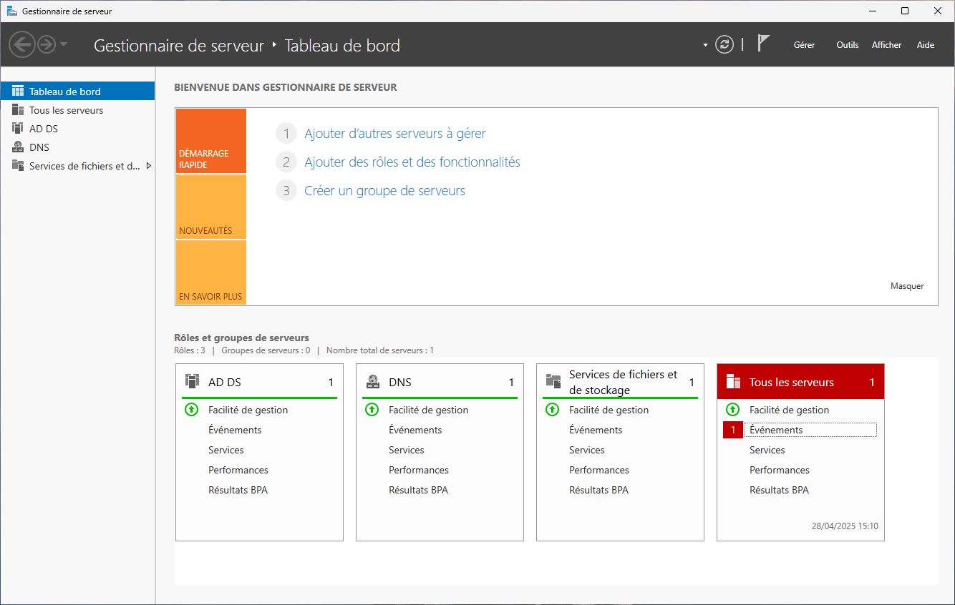Click the DNS sidebar icon
Viewport: 955px width, 605px height.
(18, 147)
